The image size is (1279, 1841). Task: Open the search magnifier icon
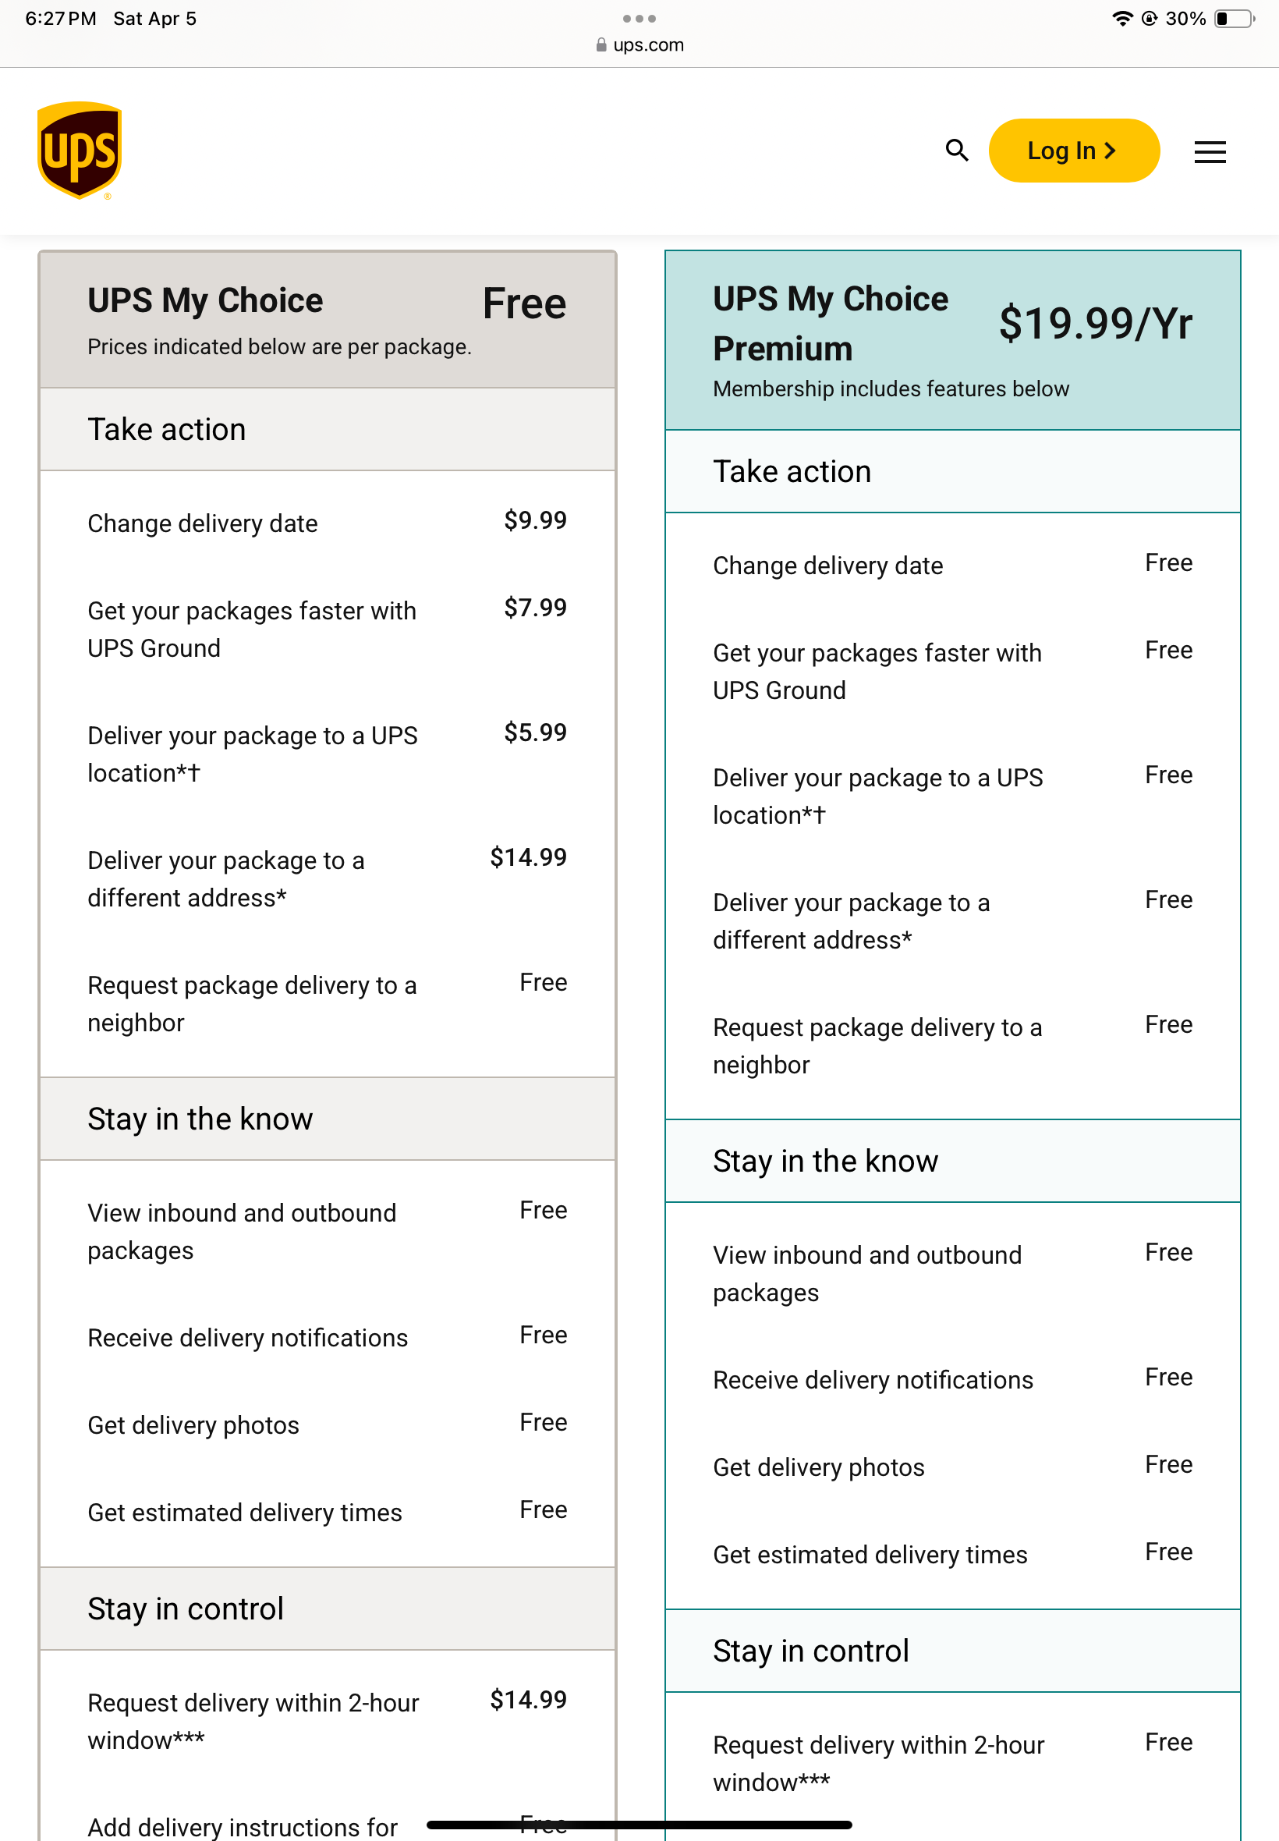(956, 150)
